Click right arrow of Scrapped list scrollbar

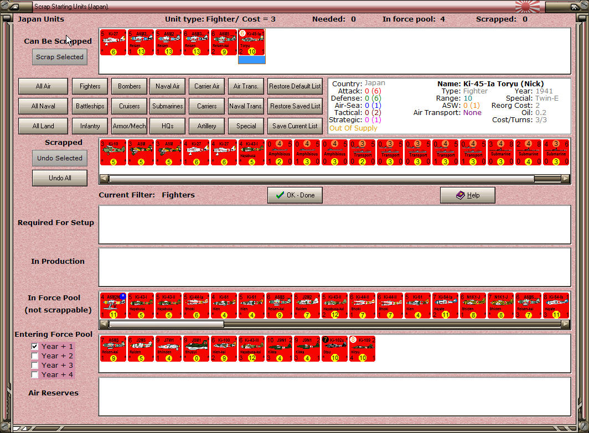coord(565,179)
